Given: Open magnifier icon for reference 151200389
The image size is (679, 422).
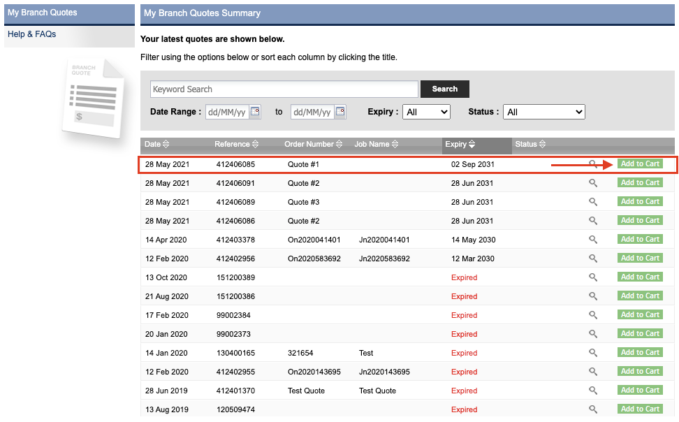Looking at the screenshot, I should coord(593,277).
